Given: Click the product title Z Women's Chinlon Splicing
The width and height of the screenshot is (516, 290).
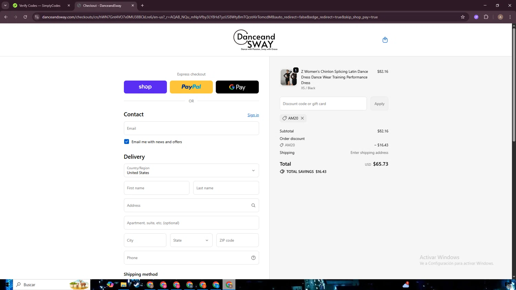Looking at the screenshot, I should (334, 77).
